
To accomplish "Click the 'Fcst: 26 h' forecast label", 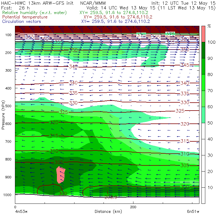I will 15,8.
